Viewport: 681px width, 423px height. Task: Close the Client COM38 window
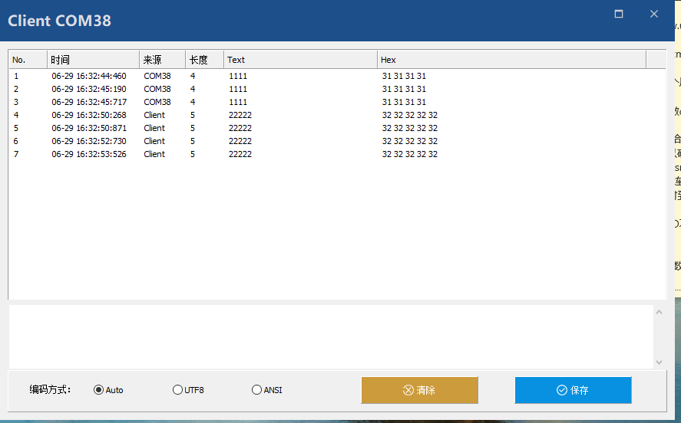point(654,14)
